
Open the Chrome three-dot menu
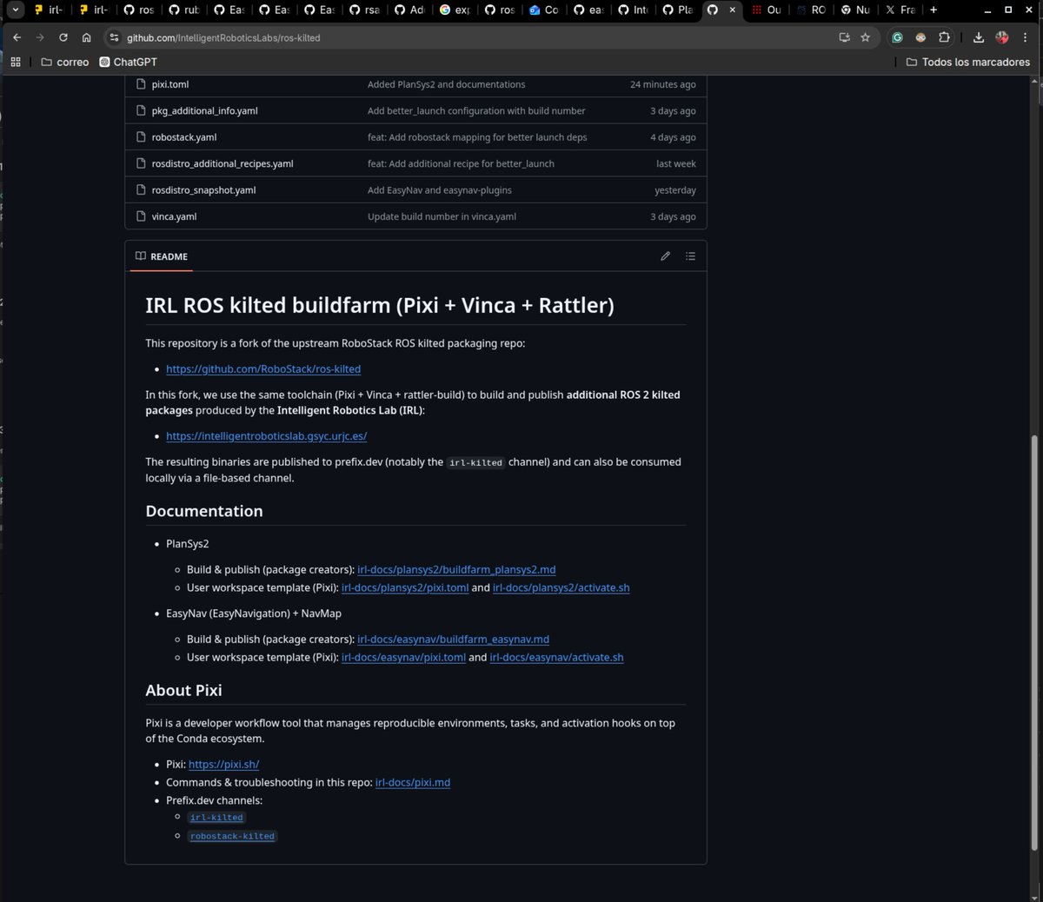coord(1026,37)
